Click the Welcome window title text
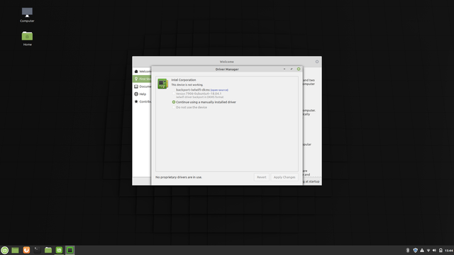The image size is (454, 255). 227,62
